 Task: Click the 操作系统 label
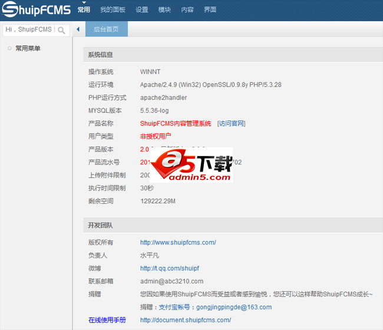click(101, 72)
